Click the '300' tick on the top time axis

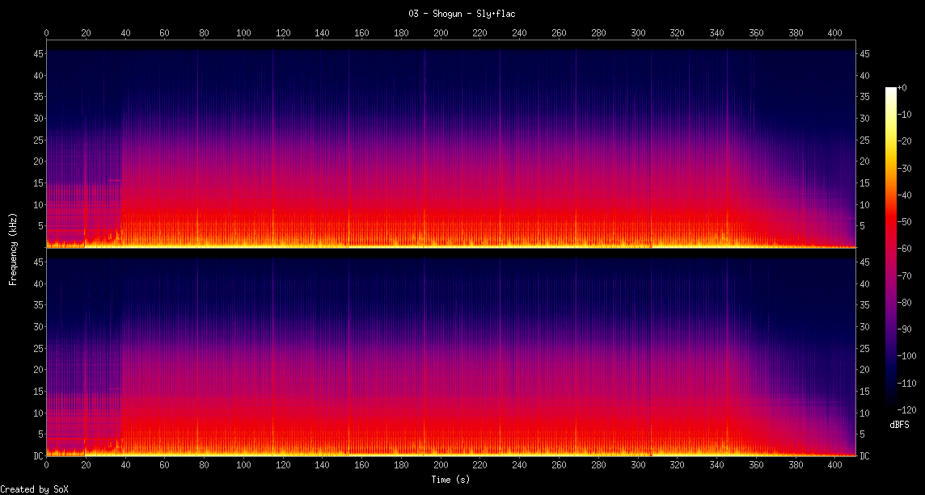coord(638,33)
